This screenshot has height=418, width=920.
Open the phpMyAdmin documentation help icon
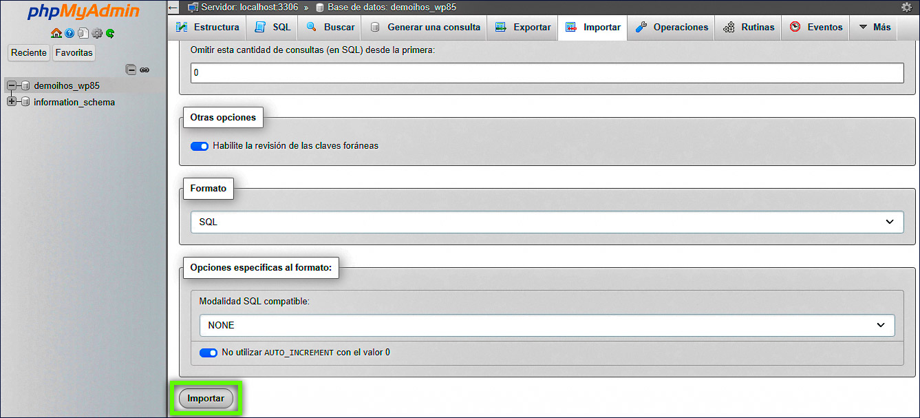pyautogui.click(x=69, y=33)
